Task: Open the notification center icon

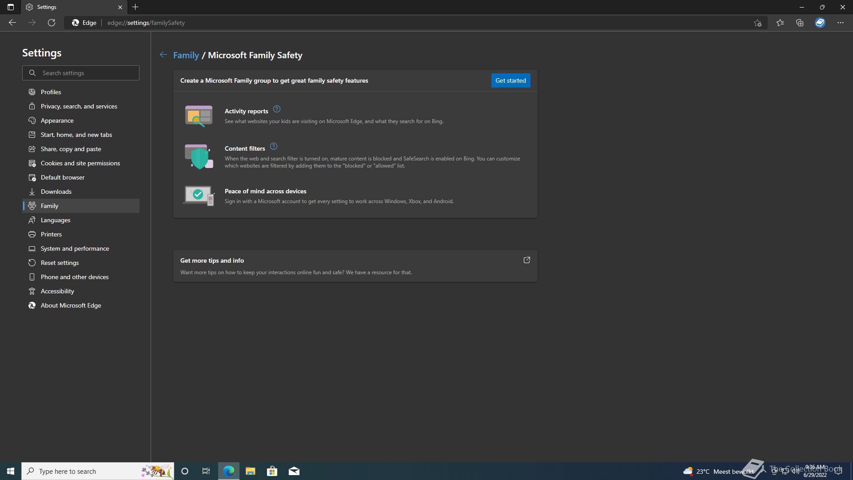Action: pos(838,471)
